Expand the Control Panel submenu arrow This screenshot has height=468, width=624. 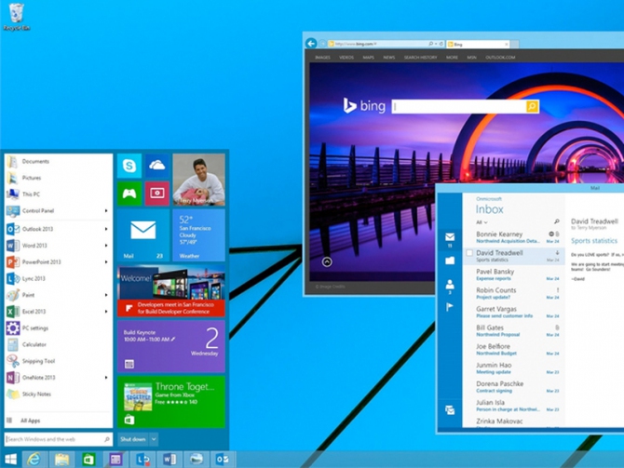click(x=106, y=210)
